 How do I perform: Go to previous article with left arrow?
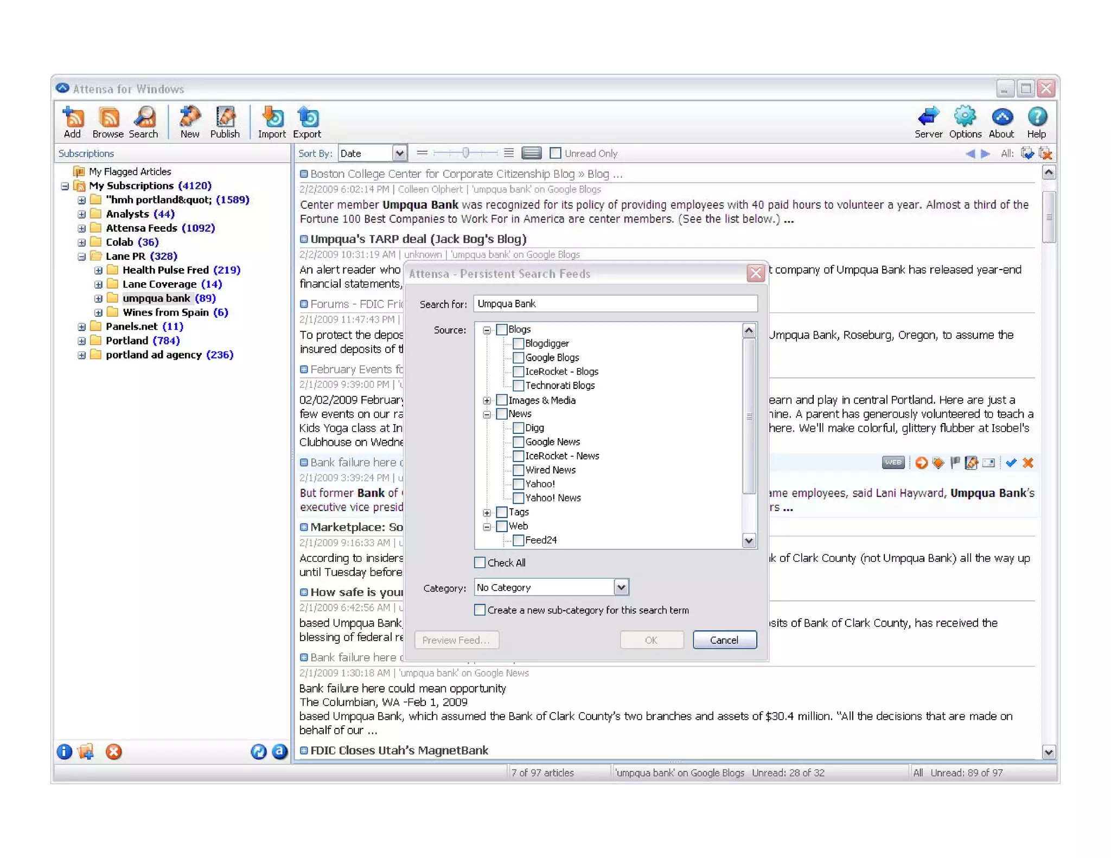click(970, 153)
